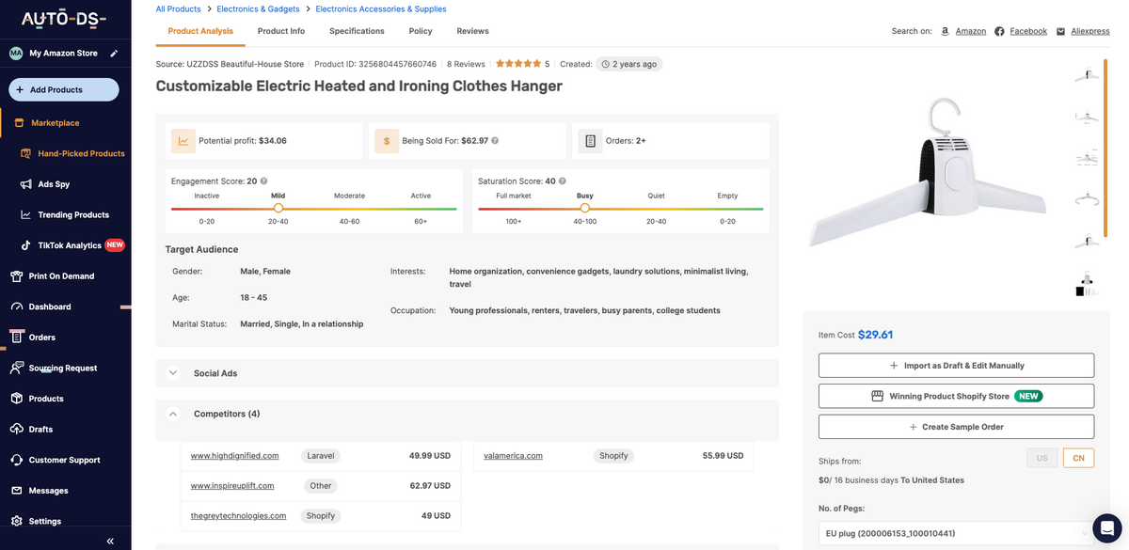
Task: Open Trending Products chart icon
Action: [x=26, y=214]
